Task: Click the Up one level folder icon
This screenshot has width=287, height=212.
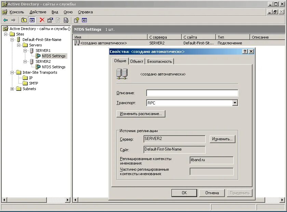Action: [x=24, y=20]
